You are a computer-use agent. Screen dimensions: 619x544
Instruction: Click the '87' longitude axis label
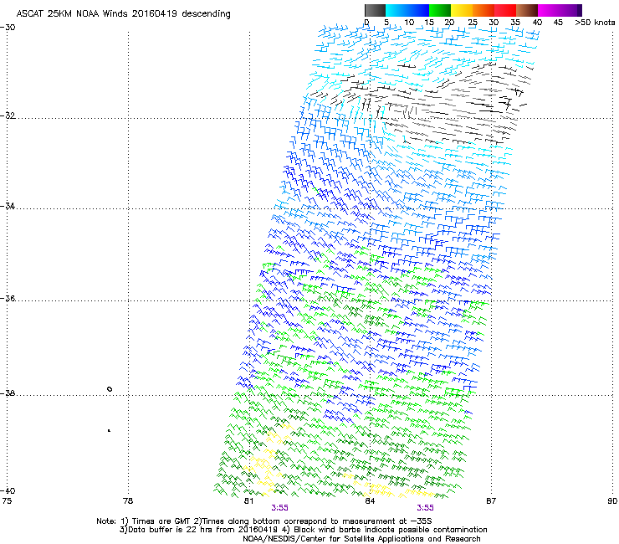(x=491, y=501)
